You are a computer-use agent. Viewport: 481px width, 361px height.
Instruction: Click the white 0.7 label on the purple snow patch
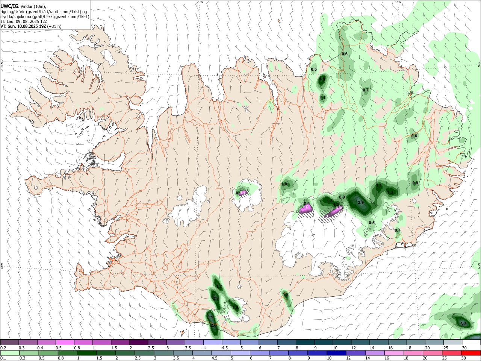(x=243, y=193)
